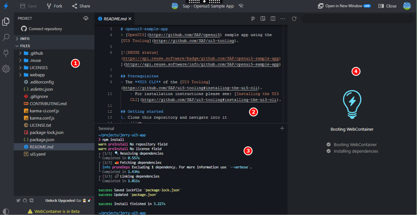The width and height of the screenshot is (417, 215).
Task: Open the Ports plug icon panel
Action: [x=6, y=53]
